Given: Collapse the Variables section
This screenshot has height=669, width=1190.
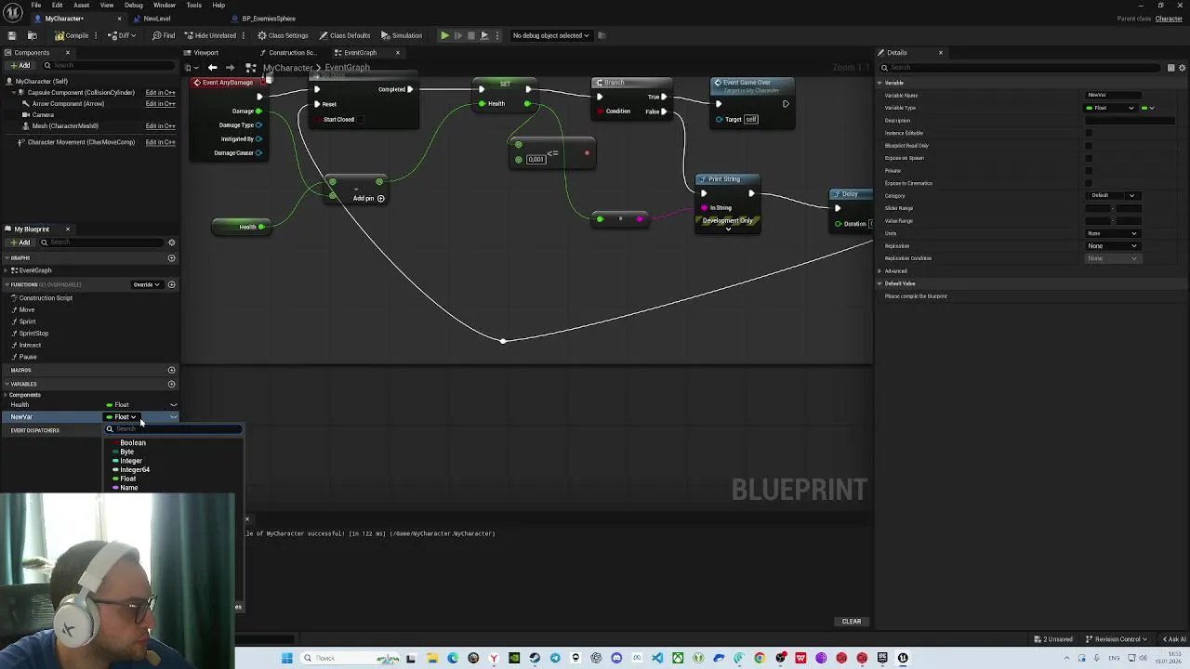Looking at the screenshot, I should [7, 384].
